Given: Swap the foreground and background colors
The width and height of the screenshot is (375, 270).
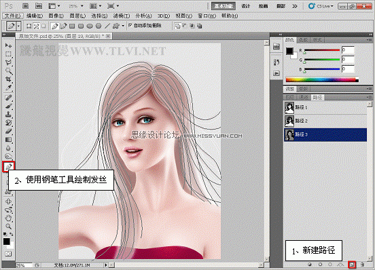Looking at the screenshot, I should (12, 234).
